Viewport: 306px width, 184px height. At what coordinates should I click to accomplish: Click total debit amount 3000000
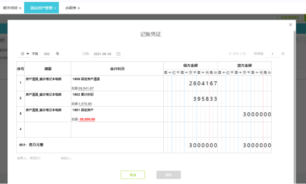203,145
